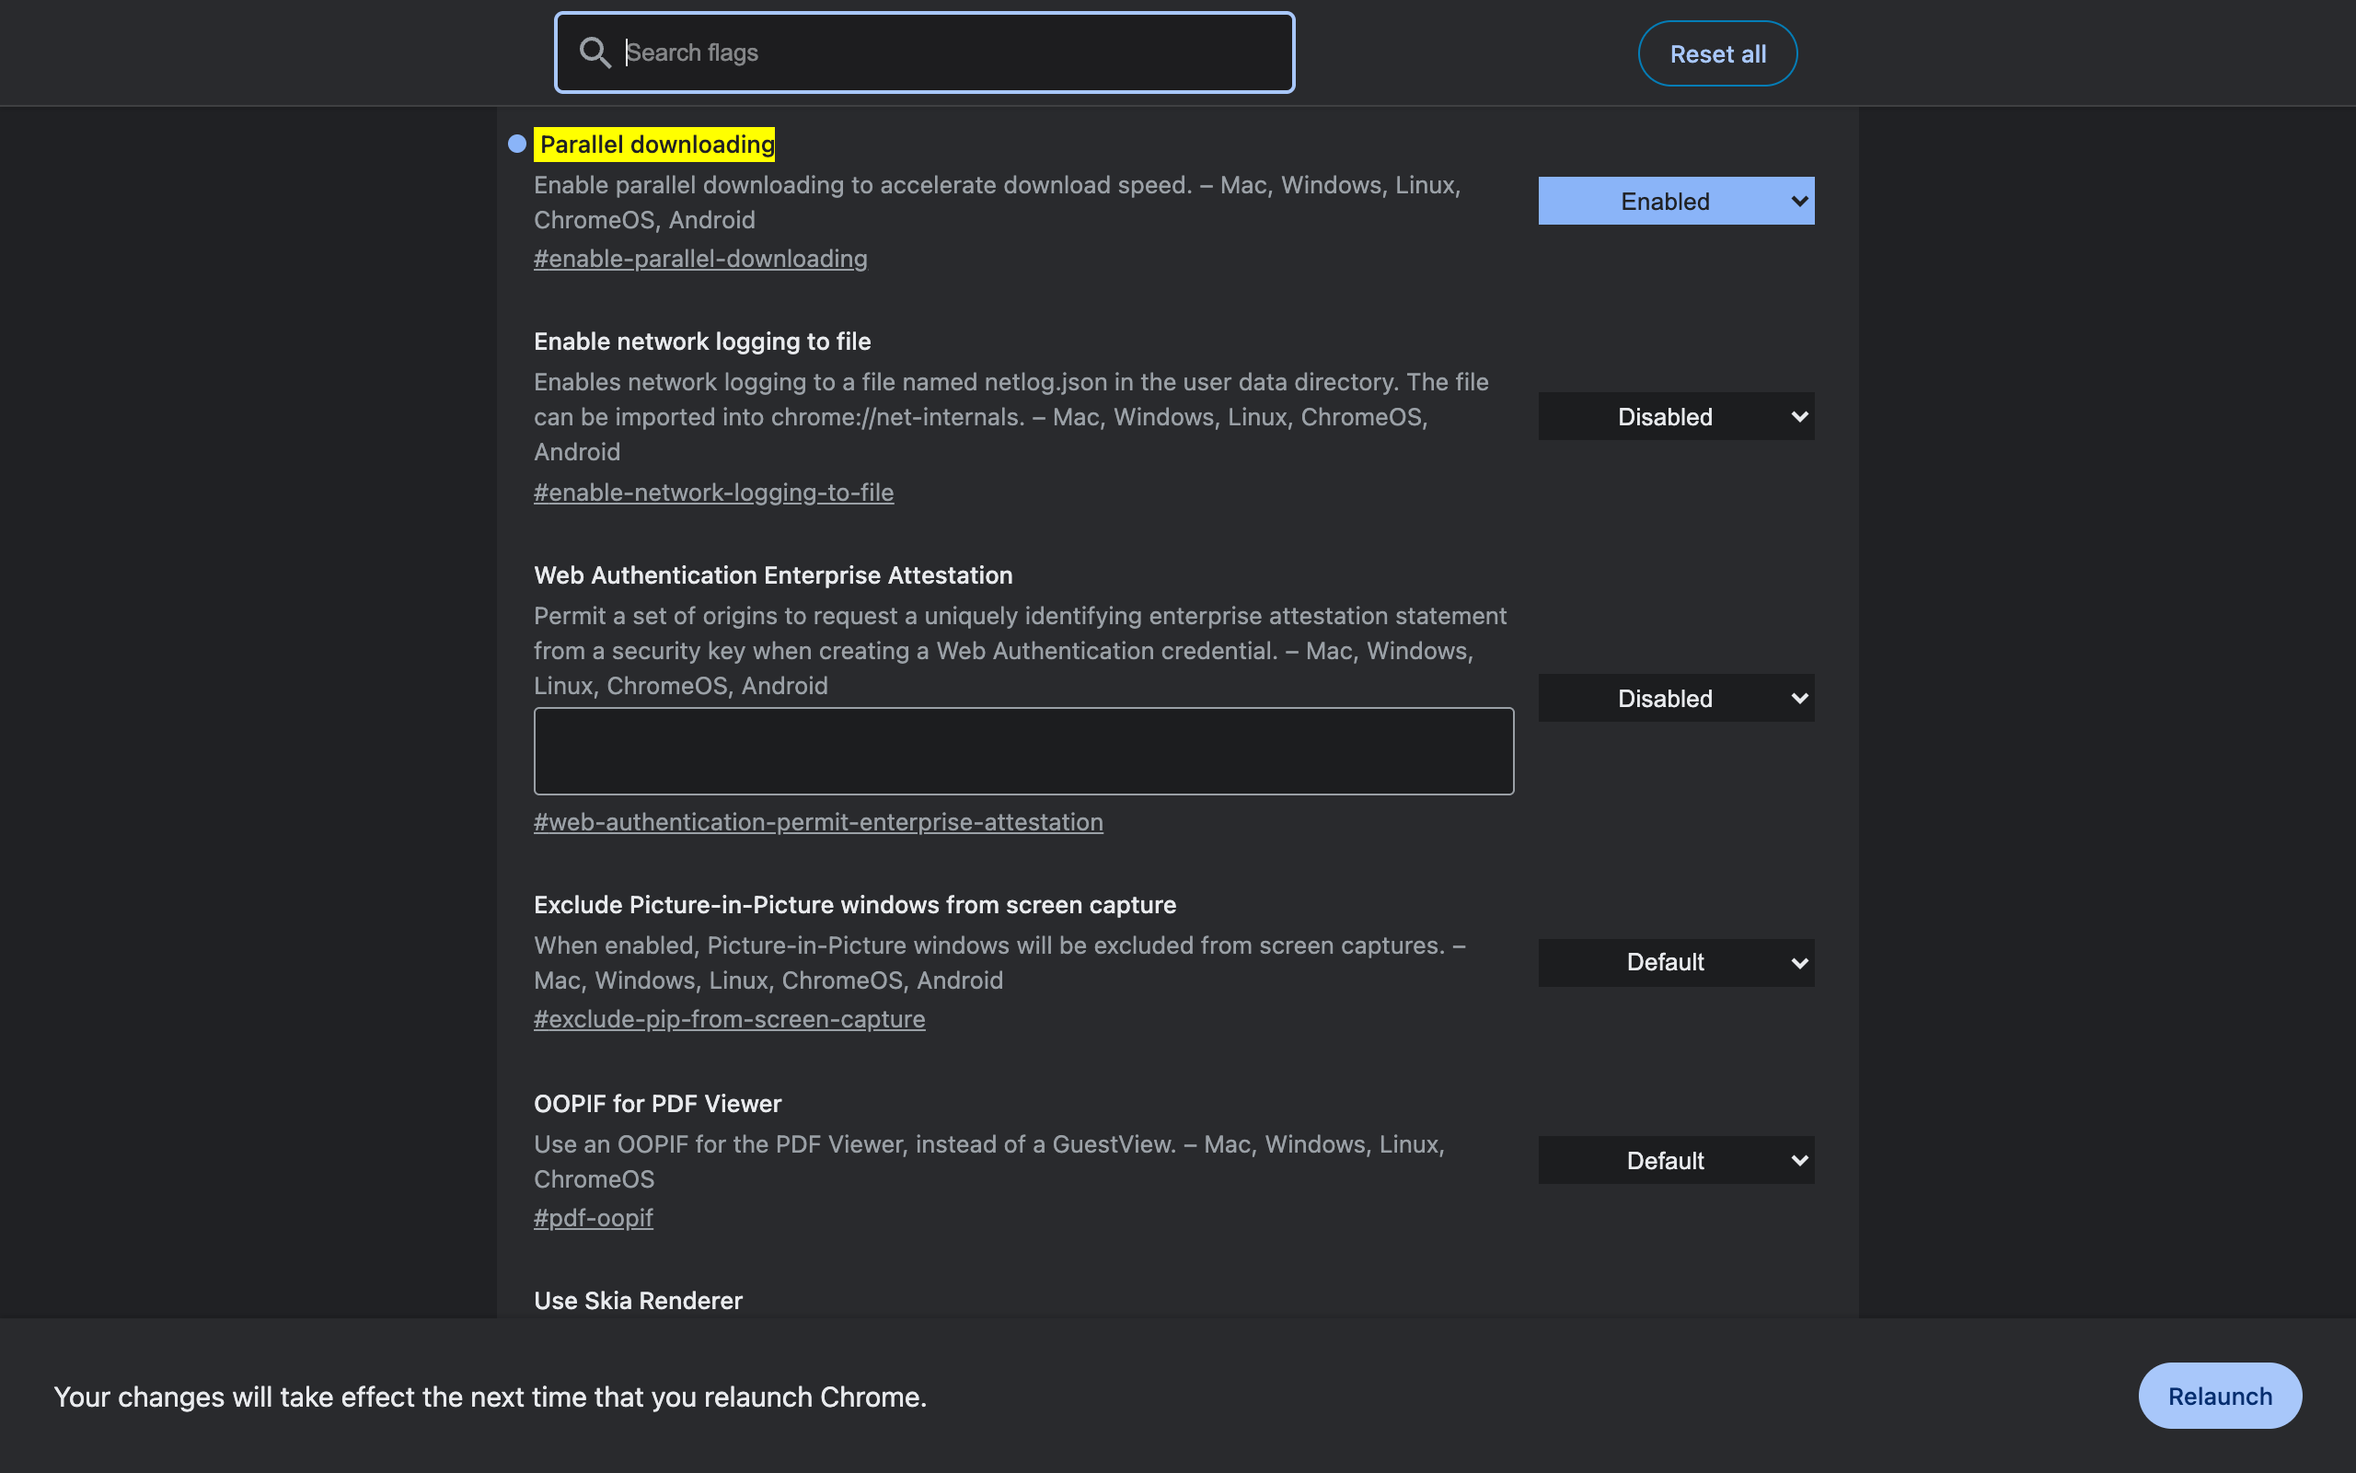Image resolution: width=2356 pixels, height=1473 pixels.
Task: Click the enterprise attestation description paragraph
Action: [1020, 650]
